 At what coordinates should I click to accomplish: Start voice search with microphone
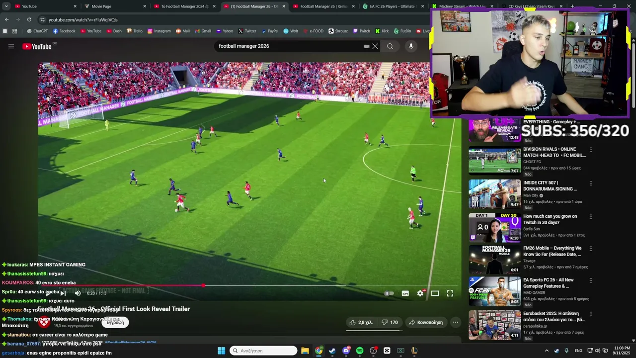(411, 46)
